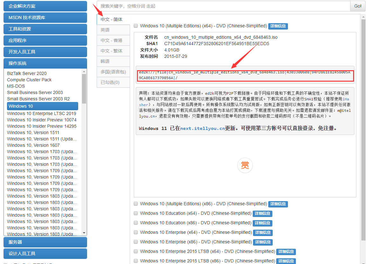Viewport: 369px width, 264px height.
Task: Select Windows 10 Enterprise LTSC 2019
Action: pos(42,113)
